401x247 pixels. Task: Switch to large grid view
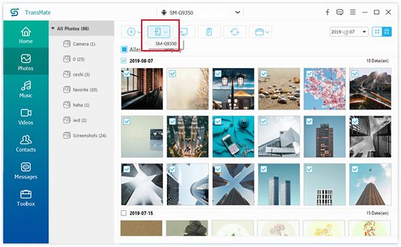pyautogui.click(x=386, y=31)
